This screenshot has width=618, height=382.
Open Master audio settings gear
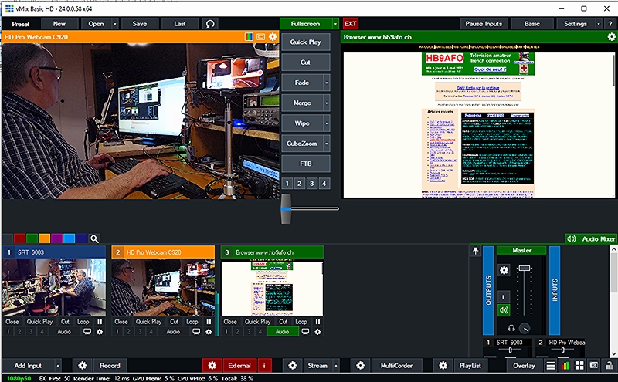pos(504,271)
